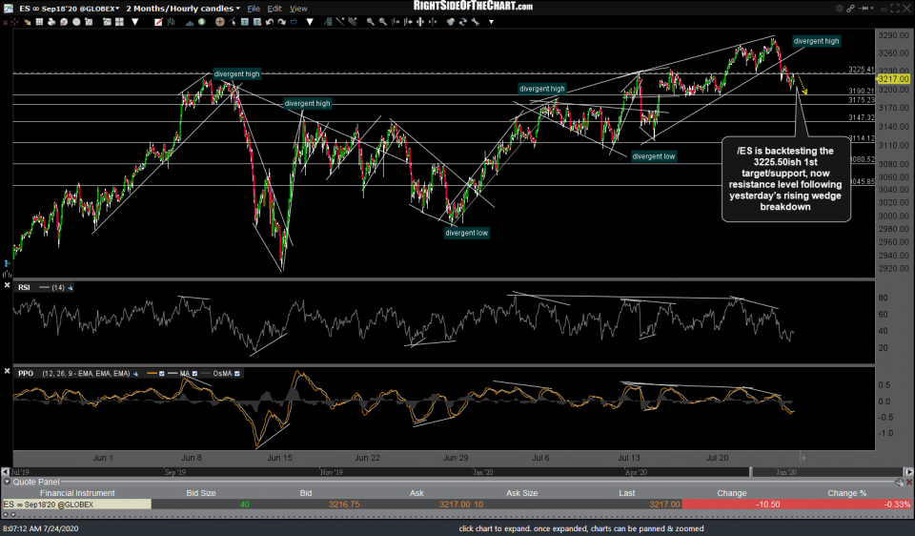Click the Quote Panel settings icon
This screenshot has height=536, width=915.
coord(899,483)
